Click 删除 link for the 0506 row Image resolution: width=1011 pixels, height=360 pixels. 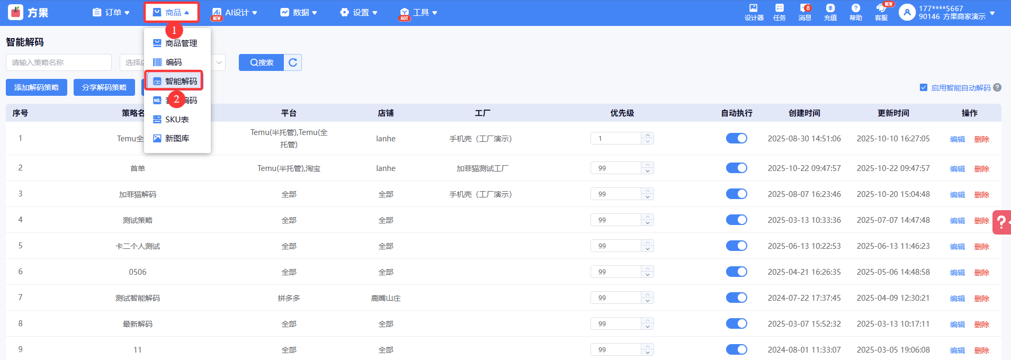tap(981, 273)
